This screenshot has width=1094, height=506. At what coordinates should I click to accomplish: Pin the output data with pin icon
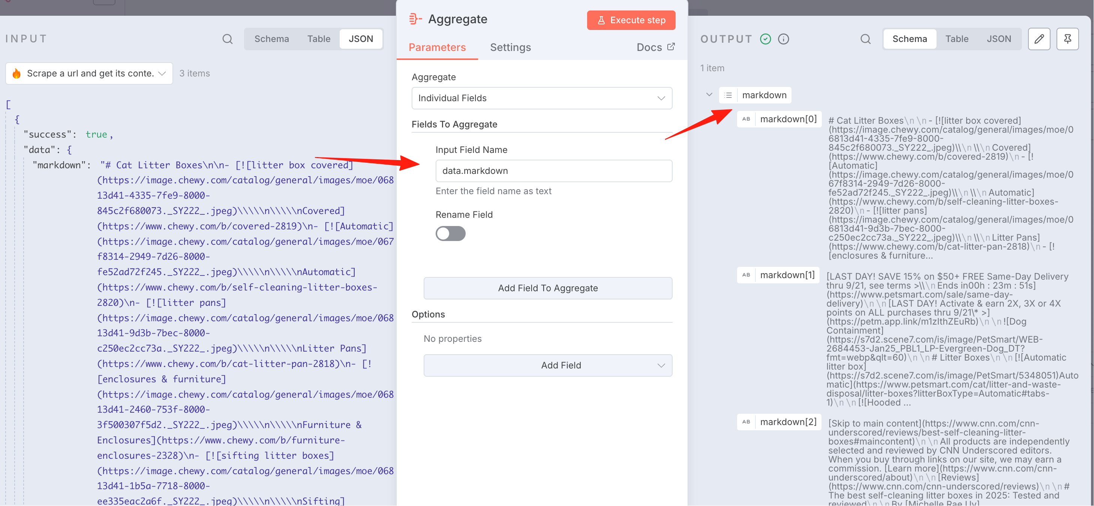coord(1067,39)
